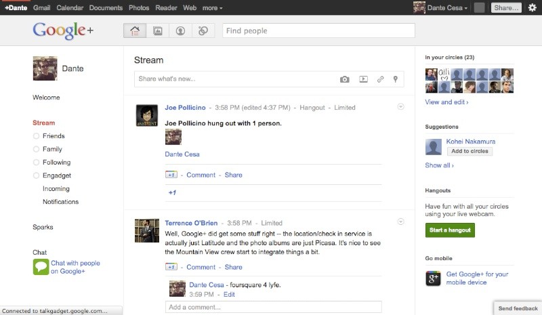The image size is (542, 315).
Task: Click the Dante Cesa link under the hangout
Action: 182,154
